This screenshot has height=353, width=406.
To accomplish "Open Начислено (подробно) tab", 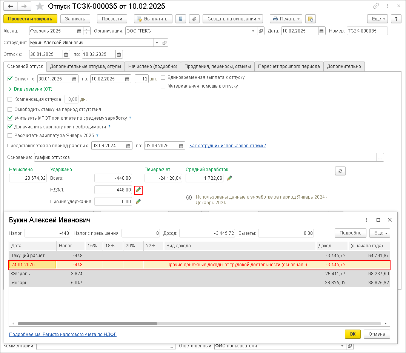I will [x=153, y=66].
